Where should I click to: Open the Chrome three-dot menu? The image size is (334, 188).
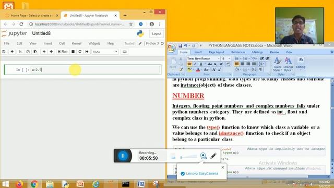pyautogui.click(x=160, y=24)
